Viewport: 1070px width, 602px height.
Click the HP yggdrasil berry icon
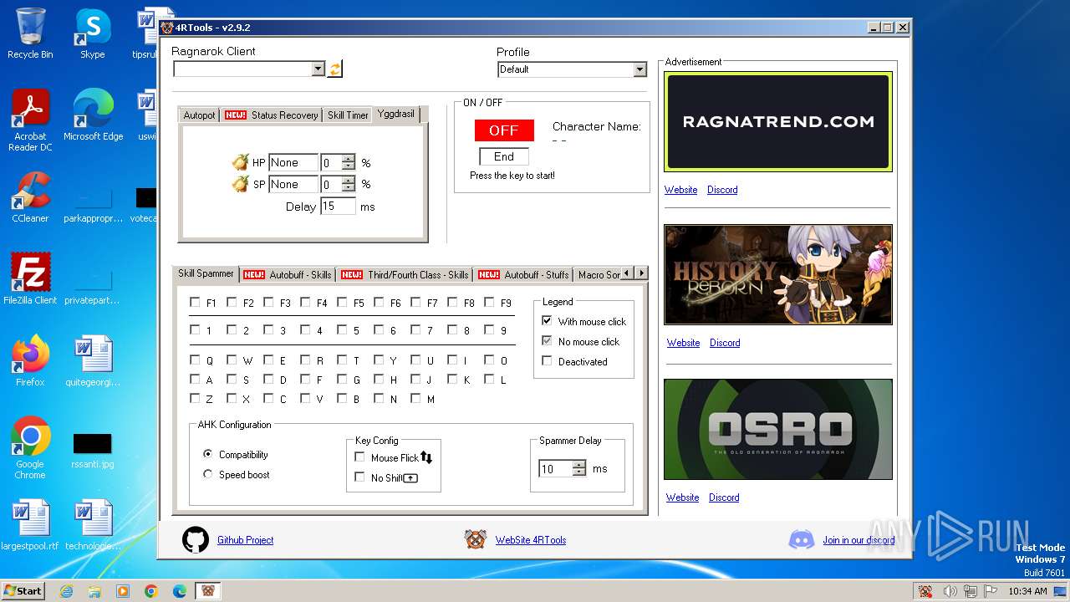click(x=240, y=161)
